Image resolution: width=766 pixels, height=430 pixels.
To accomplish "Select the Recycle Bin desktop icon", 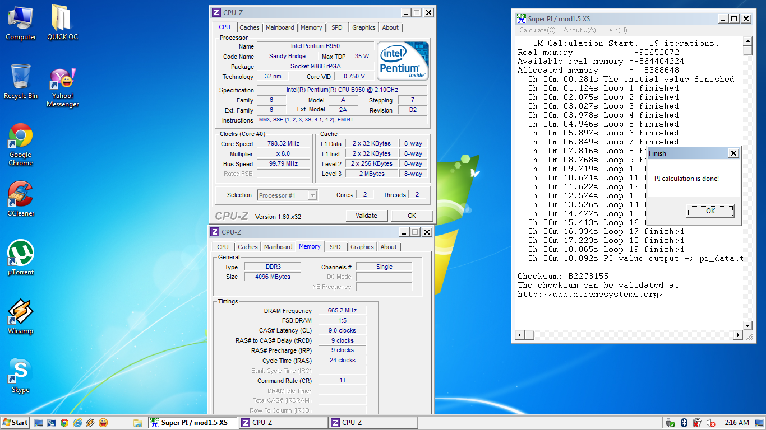I will pos(21,81).
